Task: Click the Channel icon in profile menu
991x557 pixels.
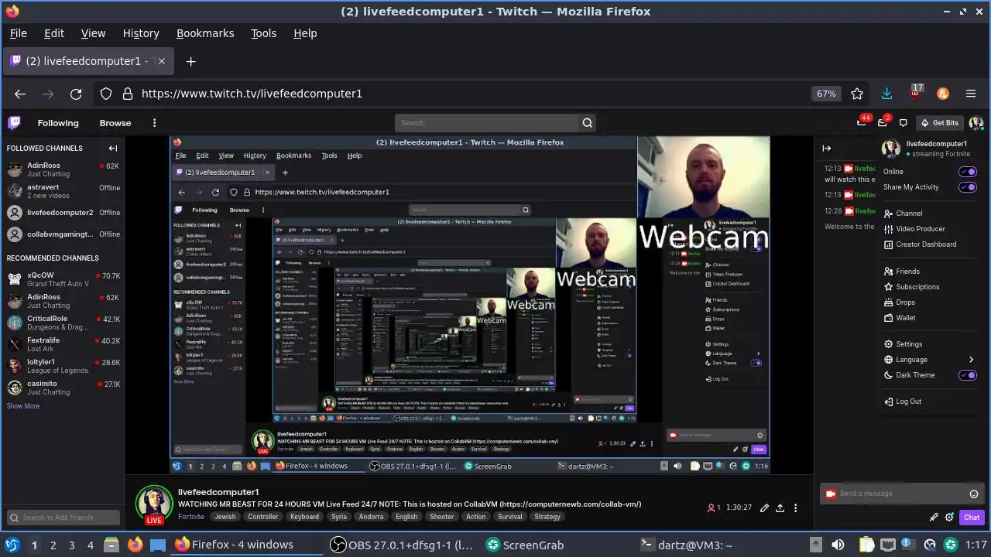Action: point(889,214)
